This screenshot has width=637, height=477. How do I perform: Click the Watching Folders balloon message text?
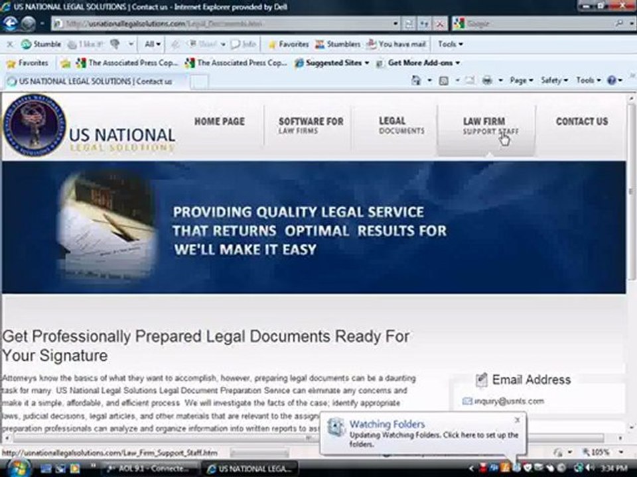(x=434, y=439)
